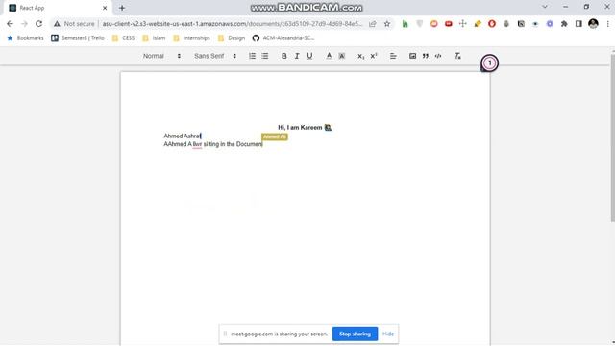This screenshot has height=346, width=615.
Task: Open the Sans Serif font dropdown
Action: tap(215, 56)
